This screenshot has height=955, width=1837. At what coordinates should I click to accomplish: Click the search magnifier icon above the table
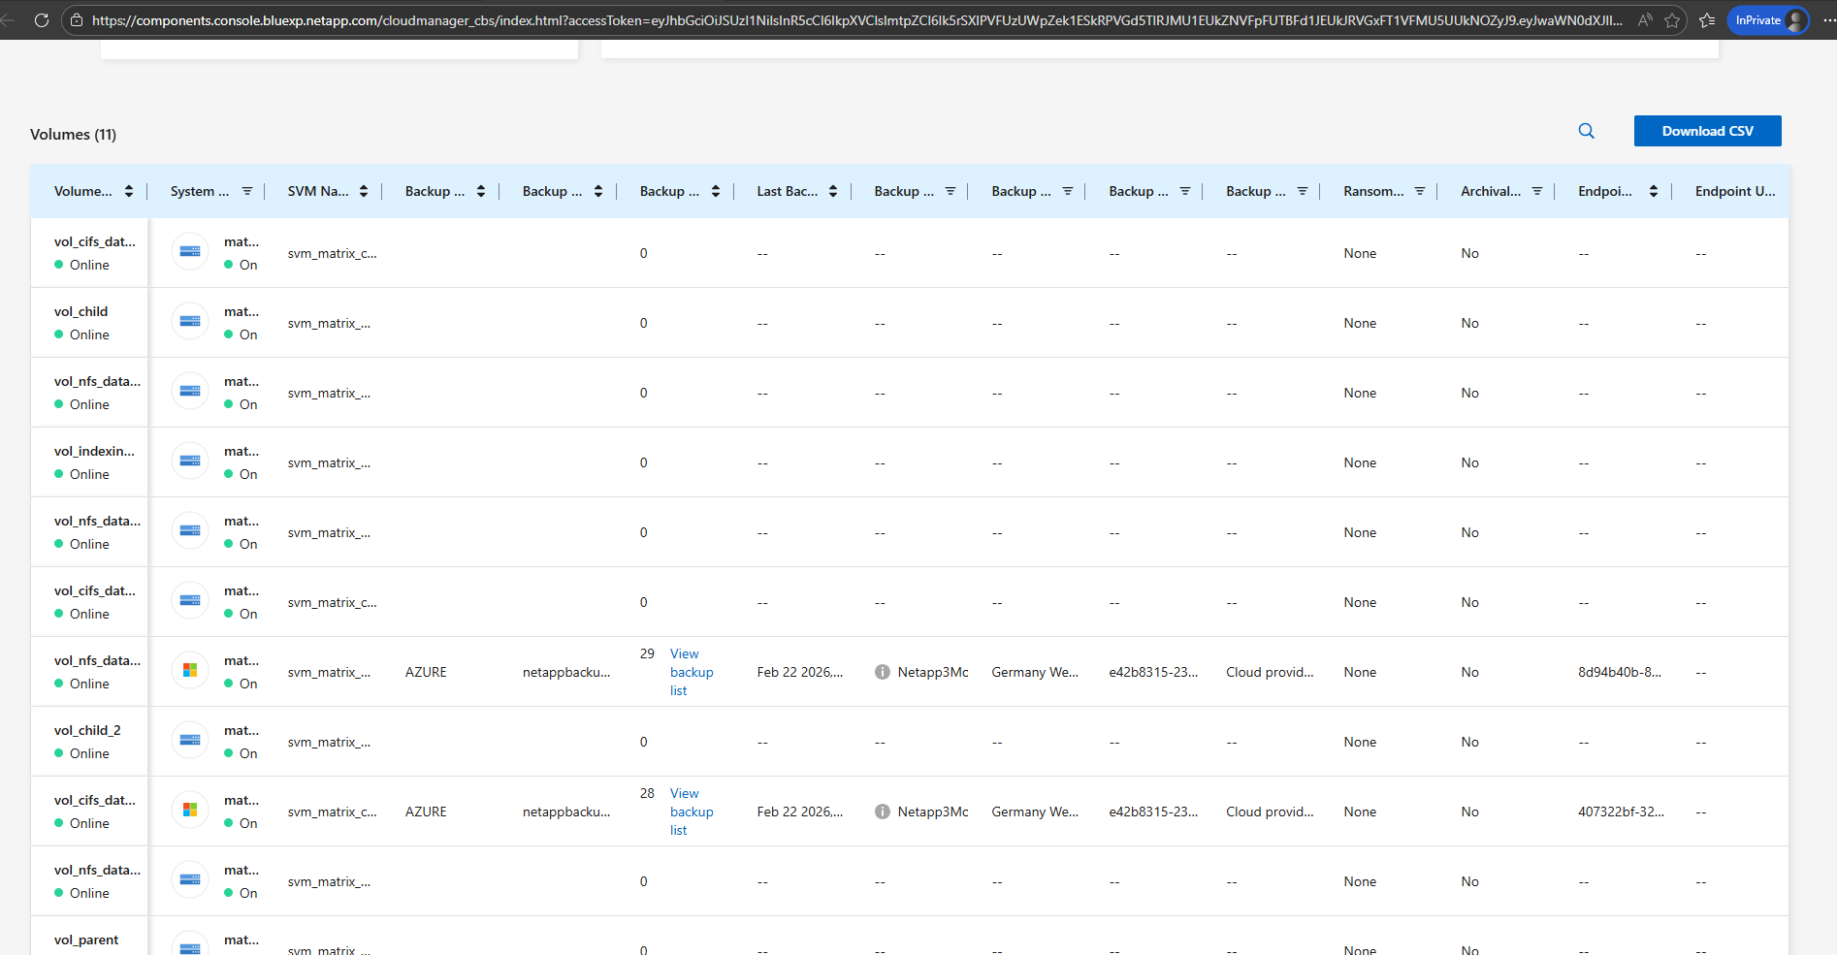tap(1586, 131)
